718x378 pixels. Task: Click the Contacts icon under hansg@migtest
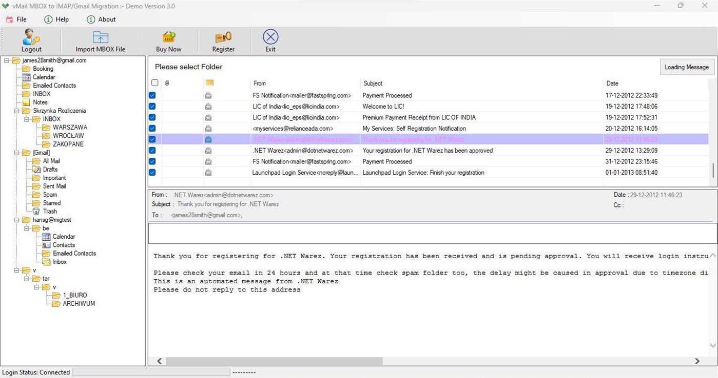pyautogui.click(x=47, y=245)
